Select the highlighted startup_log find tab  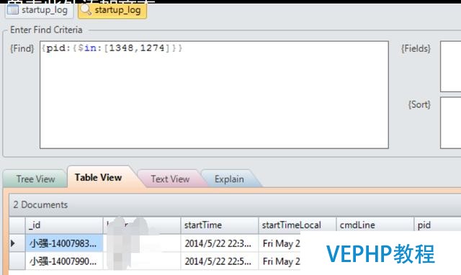112,11
